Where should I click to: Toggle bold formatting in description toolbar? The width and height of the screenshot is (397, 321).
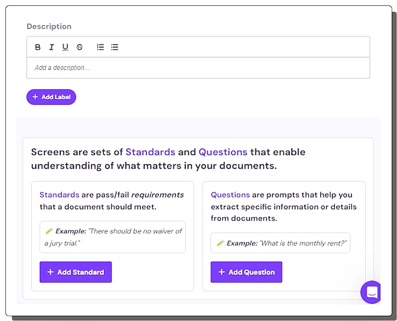pyautogui.click(x=38, y=47)
